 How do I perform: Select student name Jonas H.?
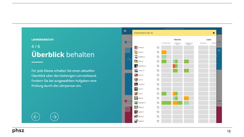click(x=142, y=71)
